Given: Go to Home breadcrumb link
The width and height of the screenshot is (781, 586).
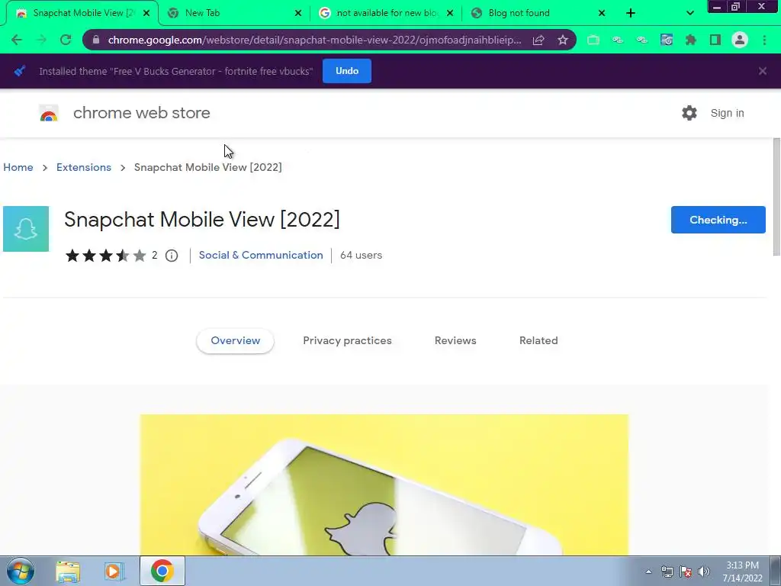Looking at the screenshot, I should click(18, 167).
